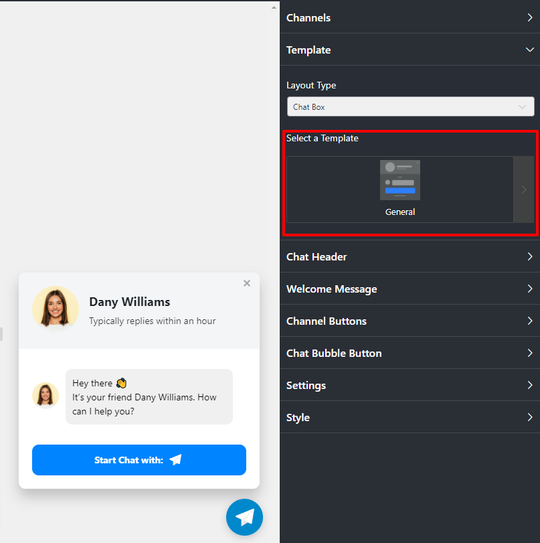Expand the Chat Bubble Button section
Screen dimensions: 540x543
tap(530, 353)
